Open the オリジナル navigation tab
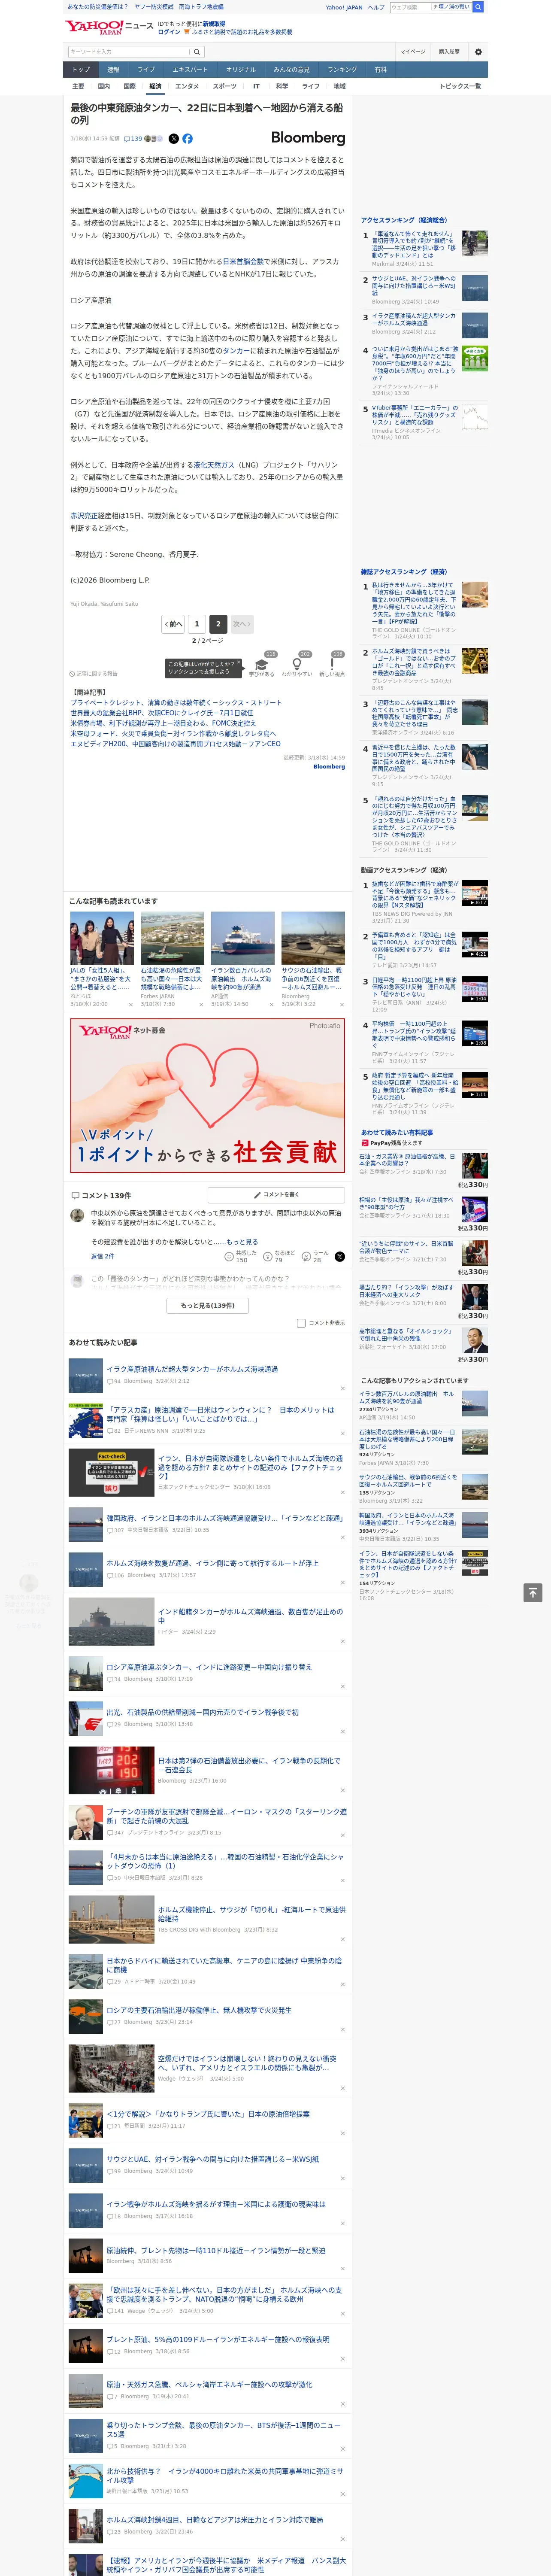The height and width of the screenshot is (2576, 551). [241, 70]
